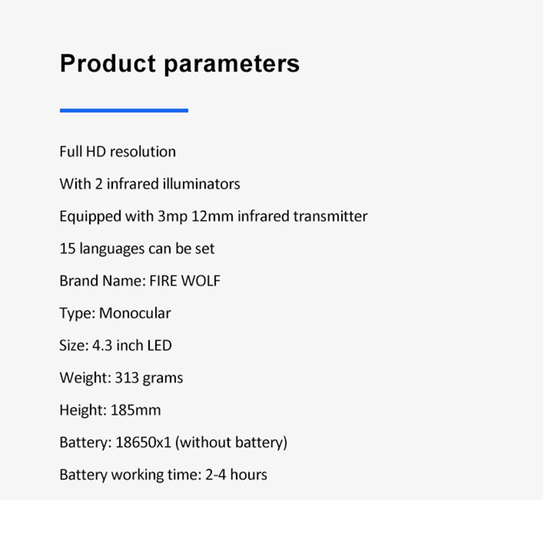Select "15 languages can be set" line
The width and height of the screenshot is (543, 543).
pos(137,249)
